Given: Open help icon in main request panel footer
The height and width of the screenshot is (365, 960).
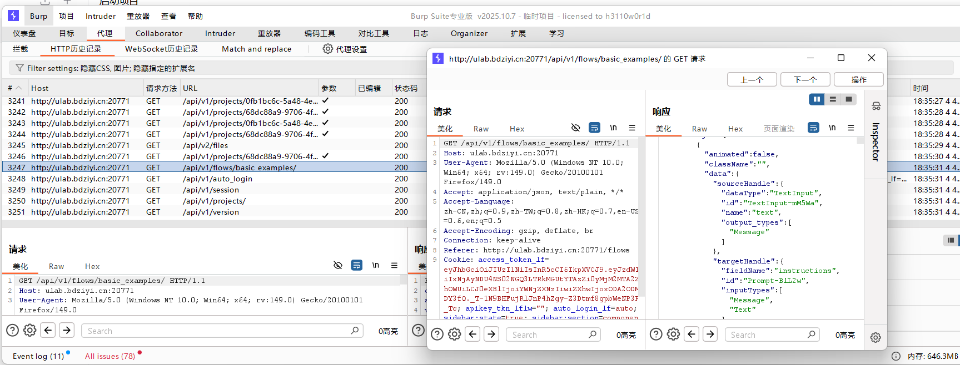Looking at the screenshot, I should pos(12,331).
